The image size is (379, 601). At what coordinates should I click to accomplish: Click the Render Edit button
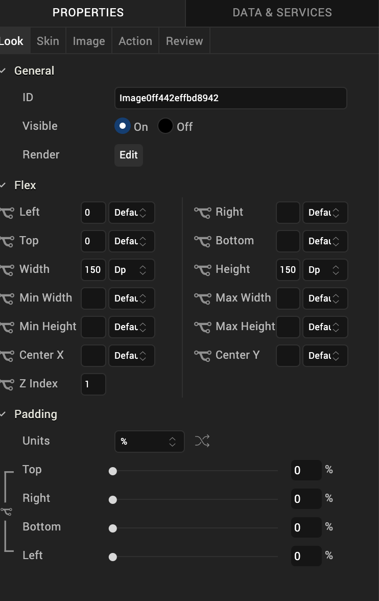129,155
